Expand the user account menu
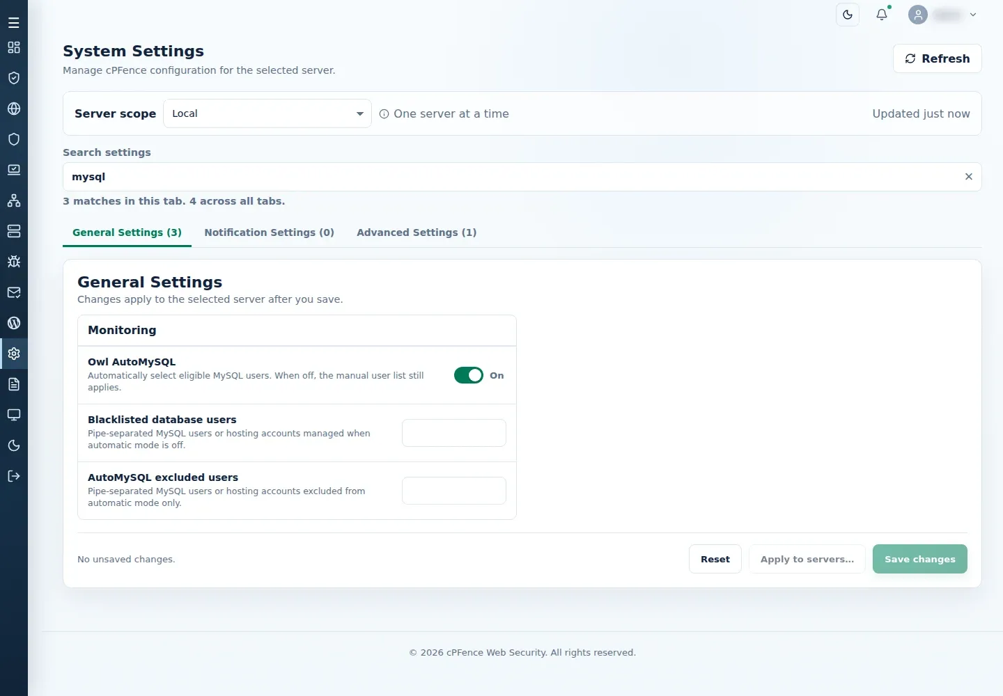Viewport: 1003px width, 696px height. (943, 15)
